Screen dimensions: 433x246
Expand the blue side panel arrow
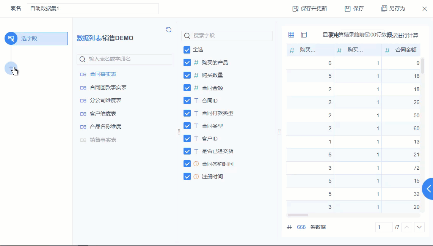(428, 189)
